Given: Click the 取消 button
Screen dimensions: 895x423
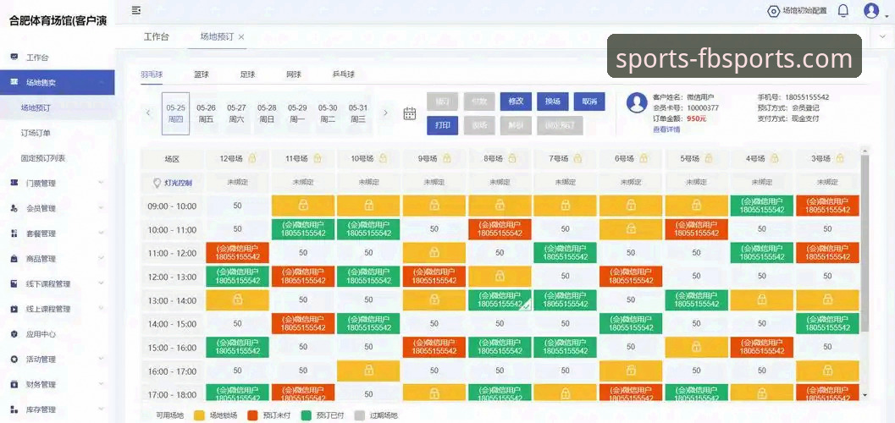Looking at the screenshot, I should (x=589, y=101).
